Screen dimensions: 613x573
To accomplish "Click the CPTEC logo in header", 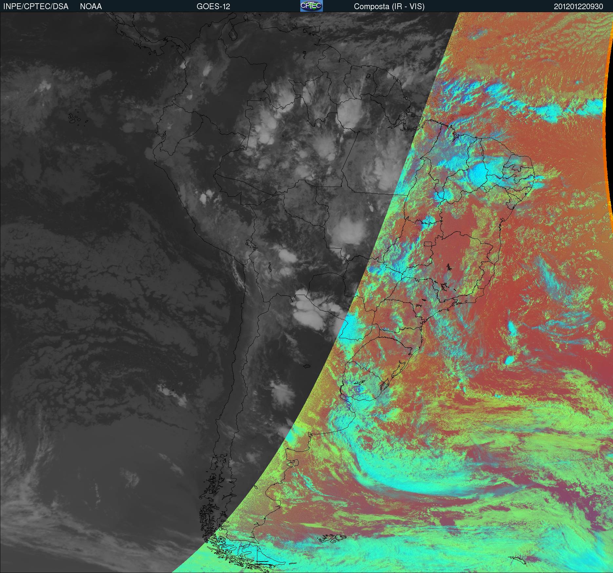I will (311, 6).
